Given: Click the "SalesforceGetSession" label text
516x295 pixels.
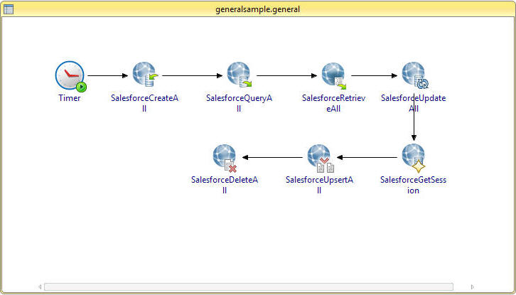Looking at the screenshot, I should click(x=414, y=185).
